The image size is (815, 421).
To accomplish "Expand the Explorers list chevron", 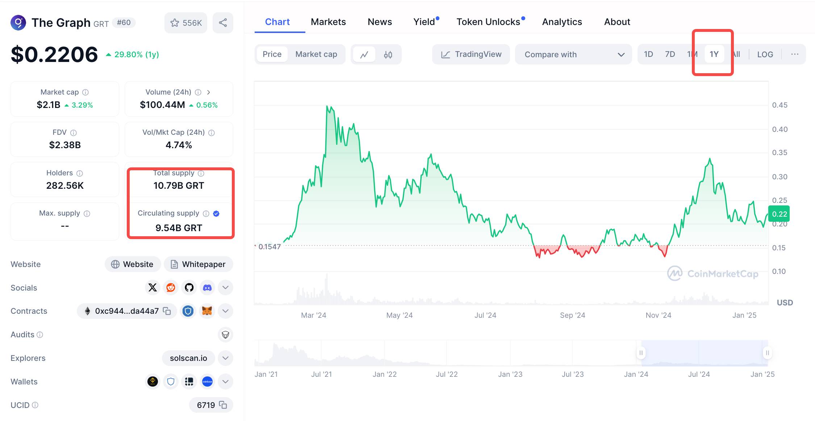I will [x=225, y=358].
